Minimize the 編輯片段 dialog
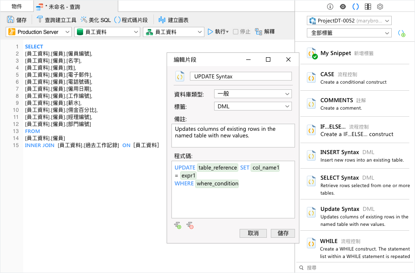The height and width of the screenshot is (273, 415). click(x=248, y=59)
